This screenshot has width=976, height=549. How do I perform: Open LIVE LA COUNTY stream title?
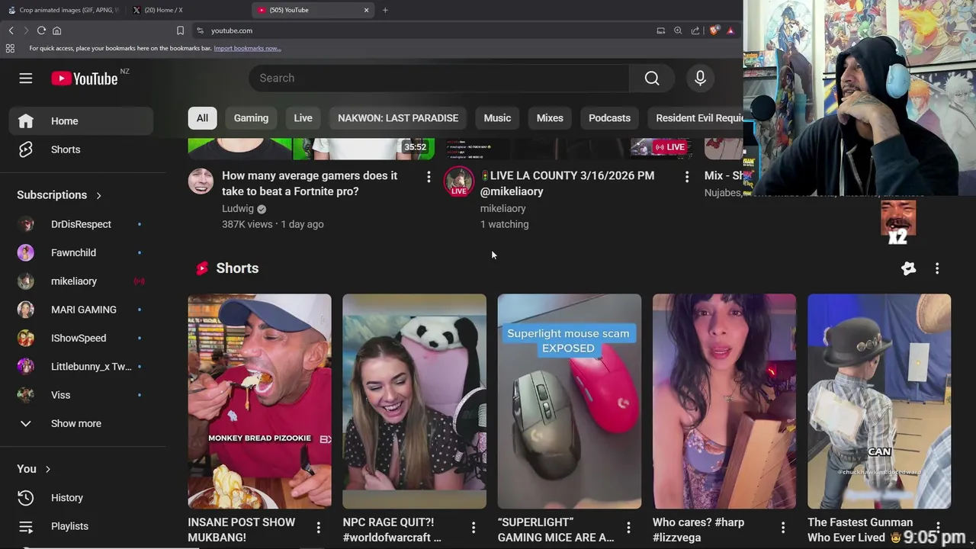click(567, 183)
